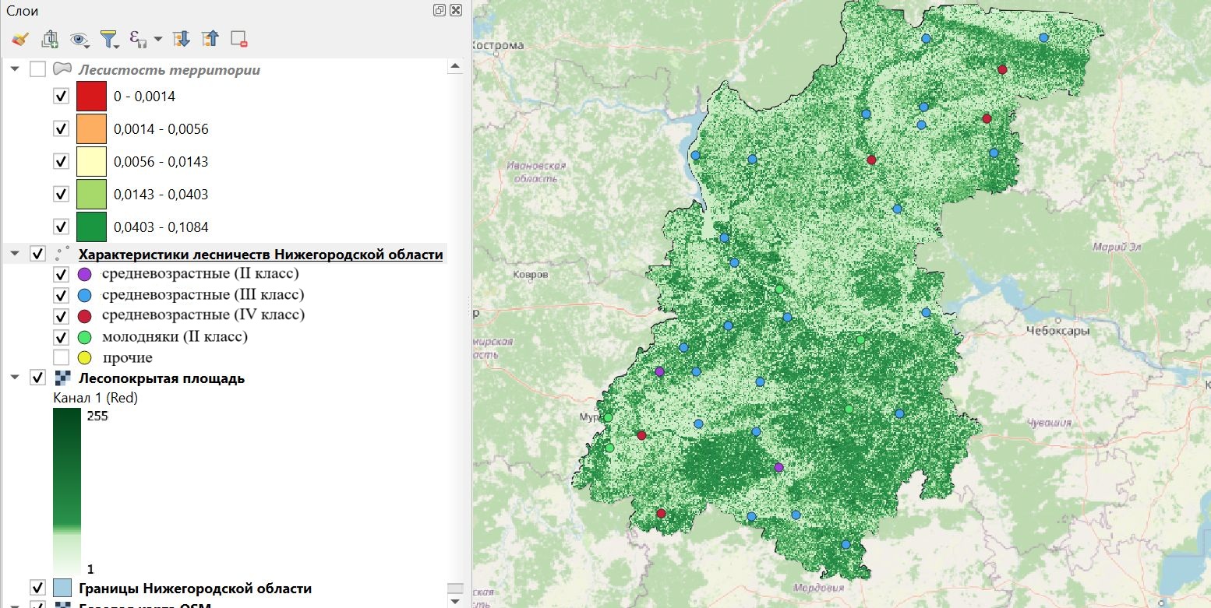
Task: Open the layer styling panel brush icon
Action: coord(20,38)
